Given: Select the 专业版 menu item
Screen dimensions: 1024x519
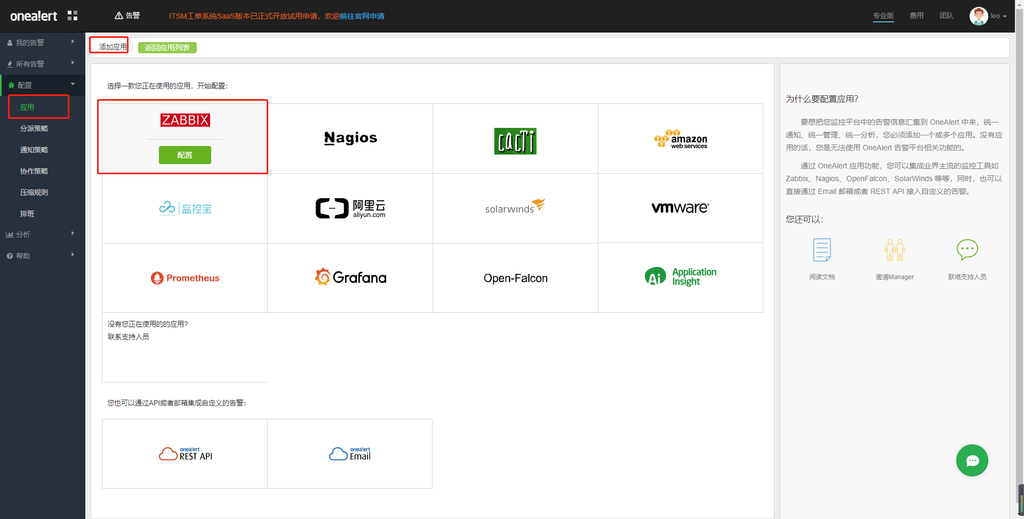Looking at the screenshot, I should click(x=883, y=15).
